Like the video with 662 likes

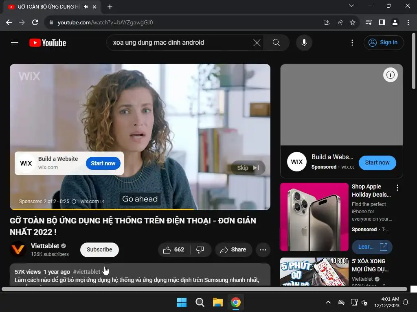(174, 250)
